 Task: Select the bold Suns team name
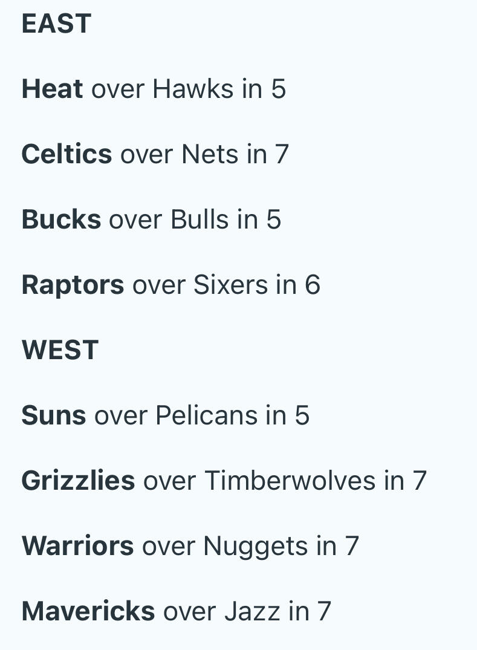click(x=54, y=415)
